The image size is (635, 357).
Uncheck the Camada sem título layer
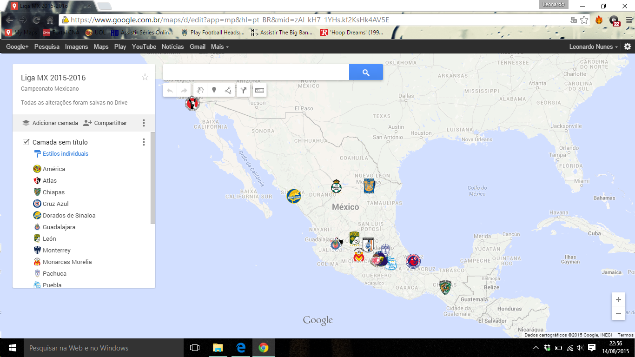point(26,142)
